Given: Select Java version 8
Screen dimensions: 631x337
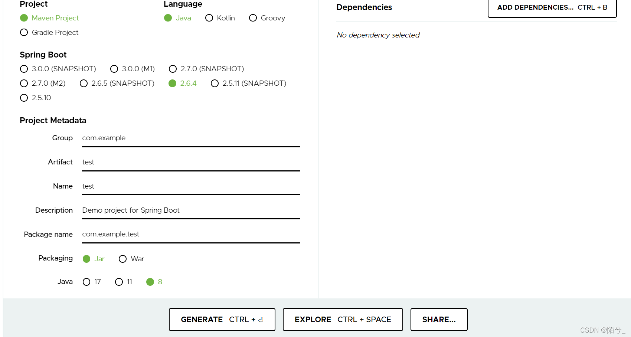Looking at the screenshot, I should pos(154,282).
